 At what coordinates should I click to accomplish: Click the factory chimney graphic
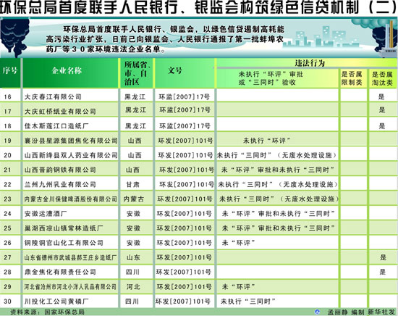388,39
